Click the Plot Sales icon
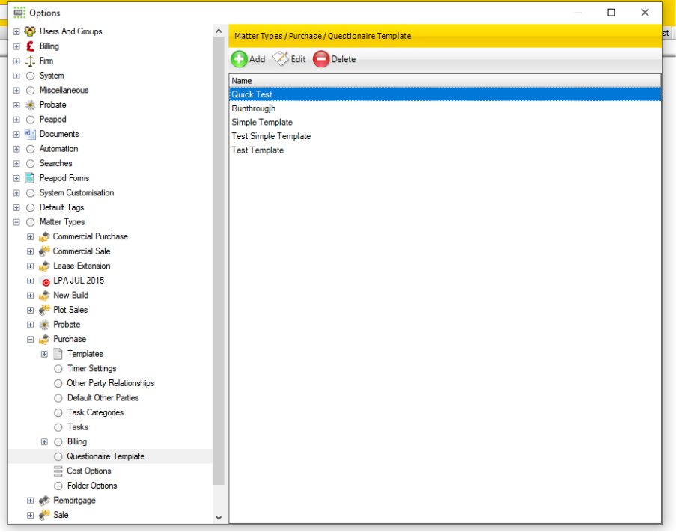 44,310
